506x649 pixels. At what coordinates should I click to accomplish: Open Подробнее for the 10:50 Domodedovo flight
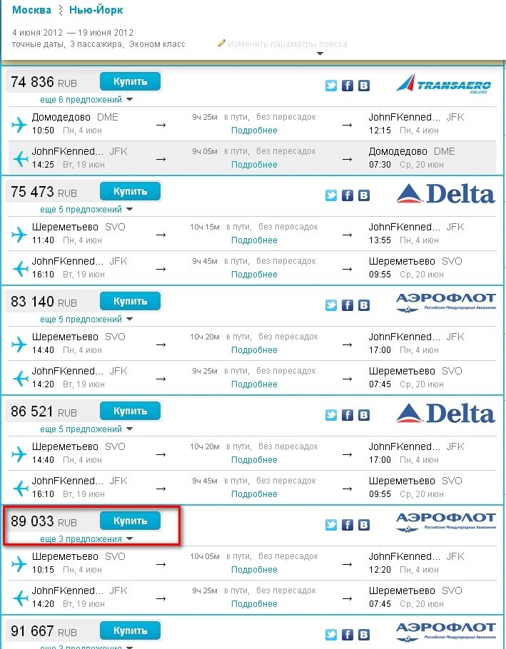(254, 131)
